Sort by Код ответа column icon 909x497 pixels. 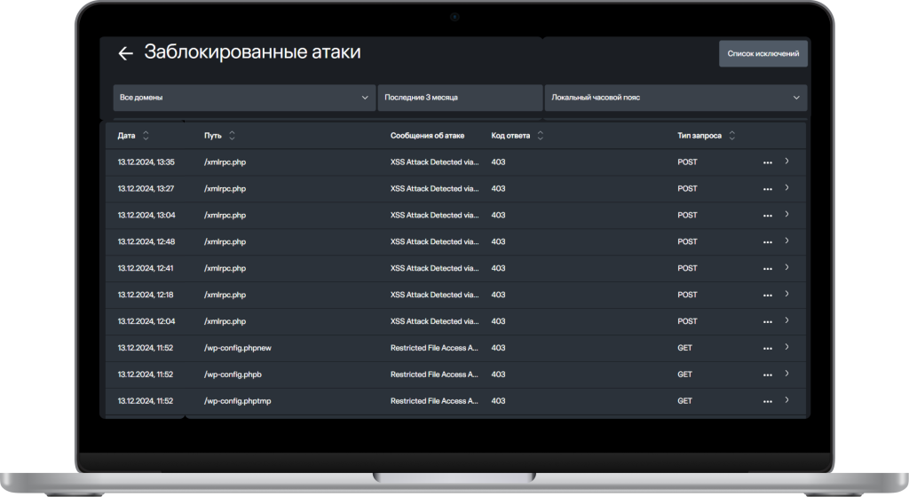point(541,136)
